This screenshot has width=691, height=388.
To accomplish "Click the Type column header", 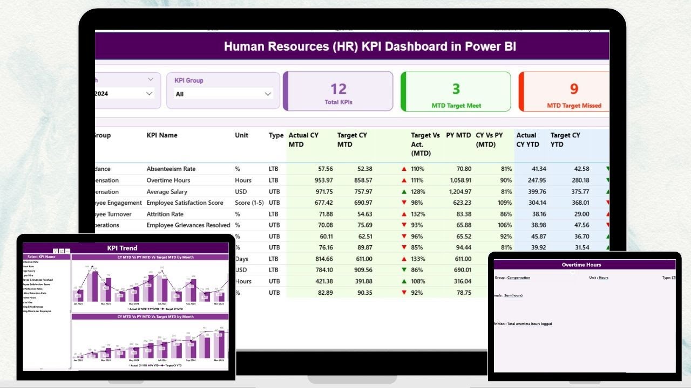I will tap(276, 135).
